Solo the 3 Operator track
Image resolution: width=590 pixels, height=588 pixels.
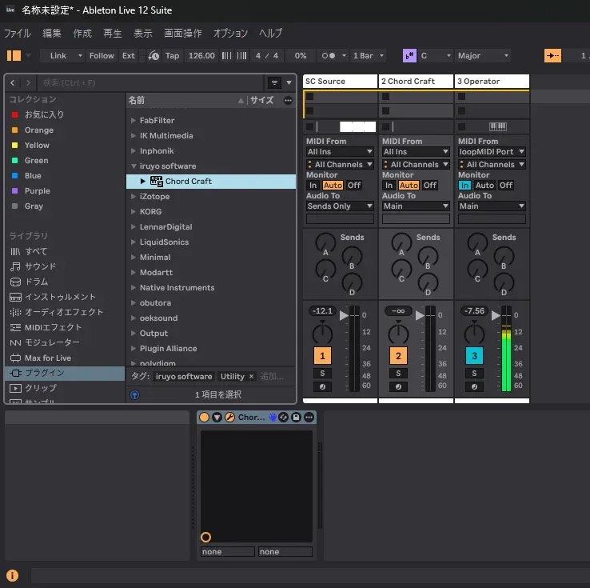[474, 374]
